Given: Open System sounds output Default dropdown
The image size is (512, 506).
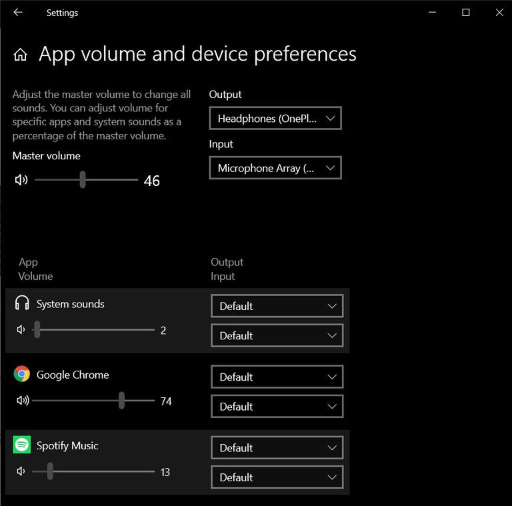Looking at the screenshot, I should pos(277,306).
